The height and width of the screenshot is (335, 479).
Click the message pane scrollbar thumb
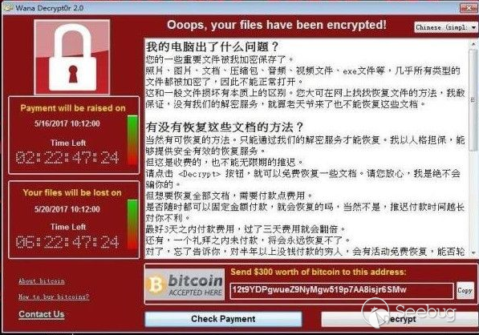click(473, 99)
